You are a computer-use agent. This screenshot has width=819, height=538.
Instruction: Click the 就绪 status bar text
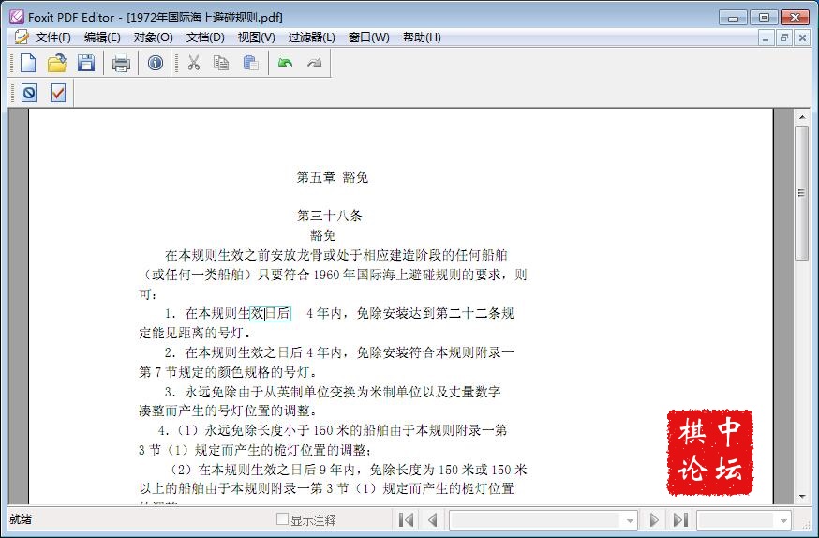tap(21, 518)
